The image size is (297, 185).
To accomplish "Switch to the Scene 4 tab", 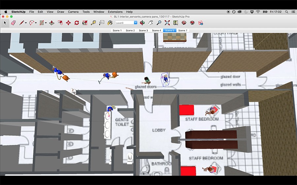I will tap(156, 30).
